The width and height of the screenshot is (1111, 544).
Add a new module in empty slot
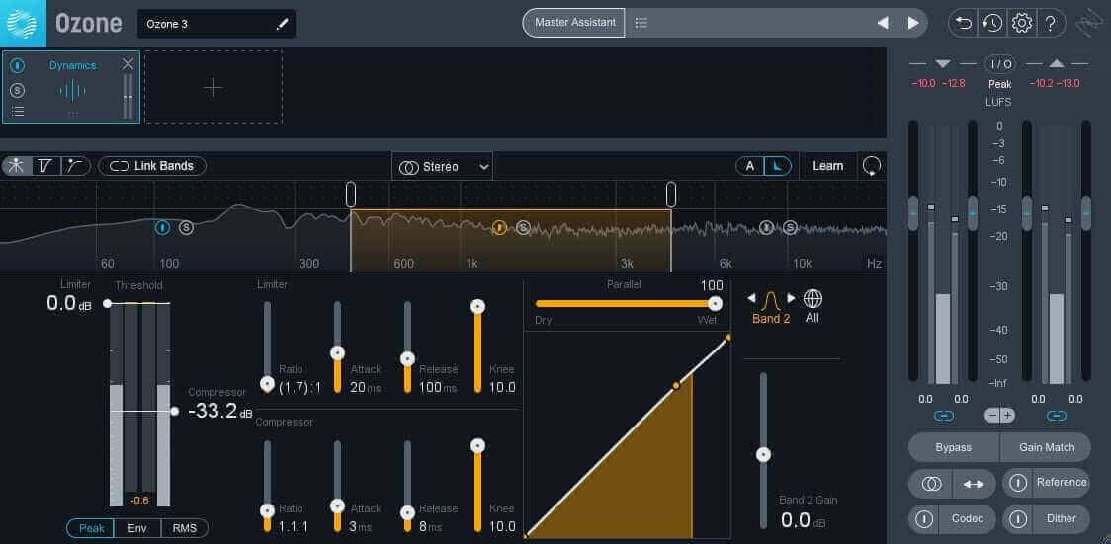point(214,88)
